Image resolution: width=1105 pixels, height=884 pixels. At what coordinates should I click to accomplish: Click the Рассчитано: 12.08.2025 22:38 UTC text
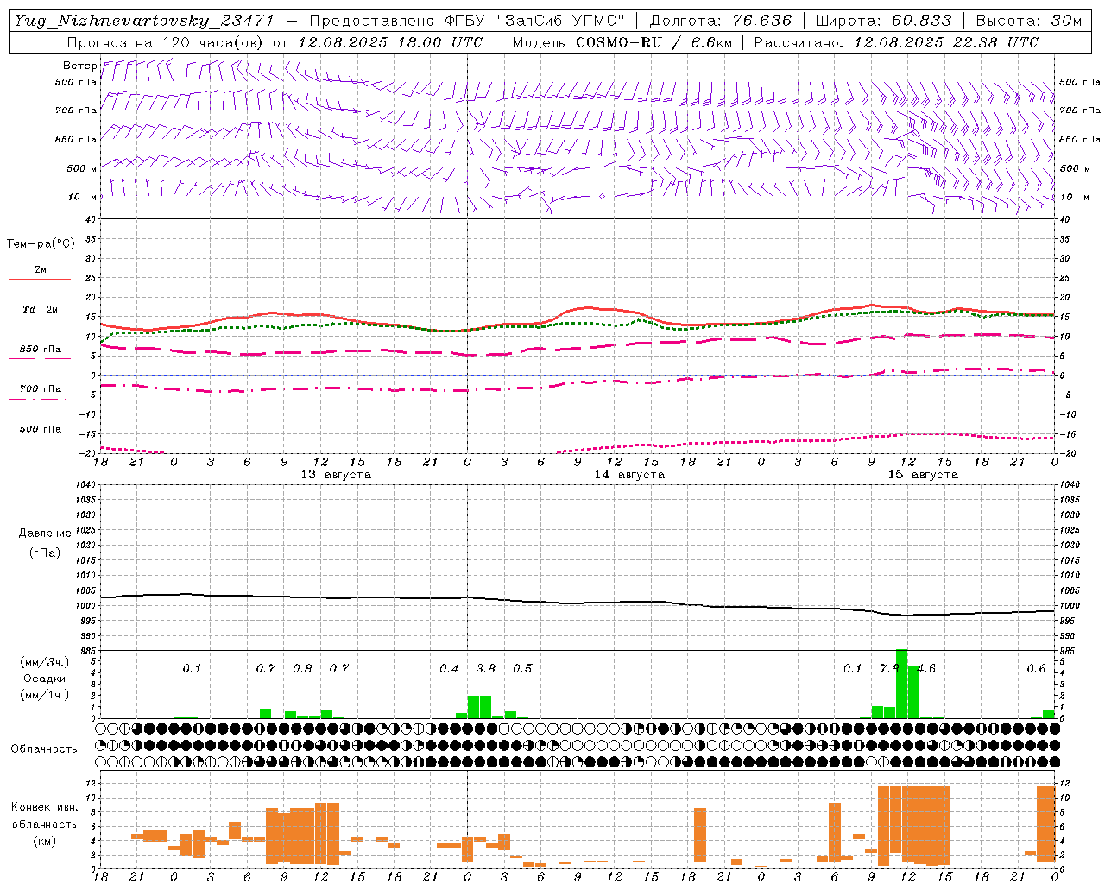coord(896,42)
